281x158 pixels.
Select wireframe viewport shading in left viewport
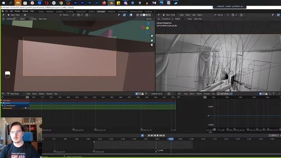(141, 15)
